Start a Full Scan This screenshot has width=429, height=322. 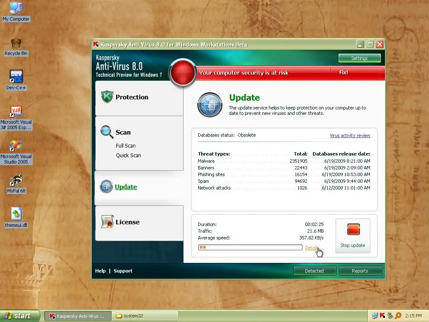pyautogui.click(x=126, y=145)
